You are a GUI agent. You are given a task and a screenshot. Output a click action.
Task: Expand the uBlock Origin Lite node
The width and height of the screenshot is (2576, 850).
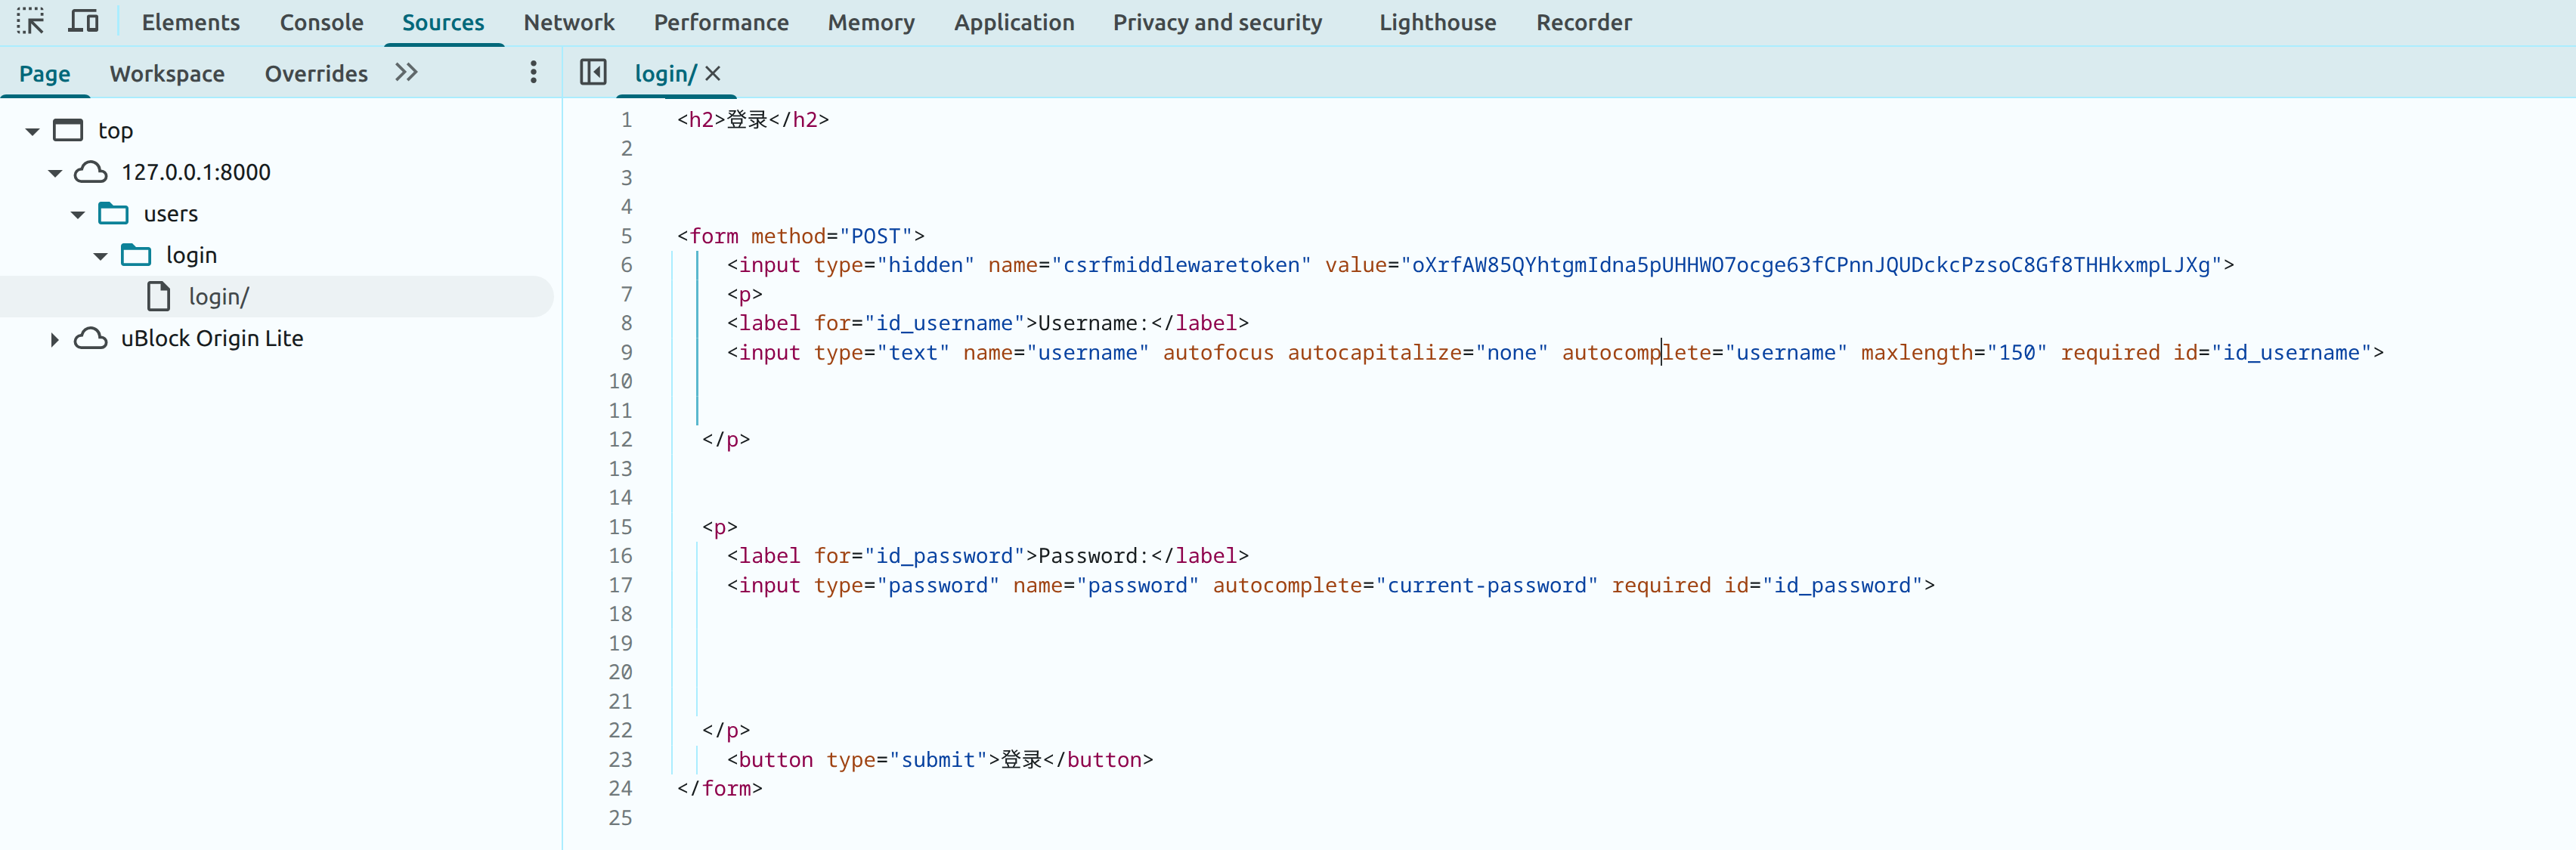click(55, 339)
